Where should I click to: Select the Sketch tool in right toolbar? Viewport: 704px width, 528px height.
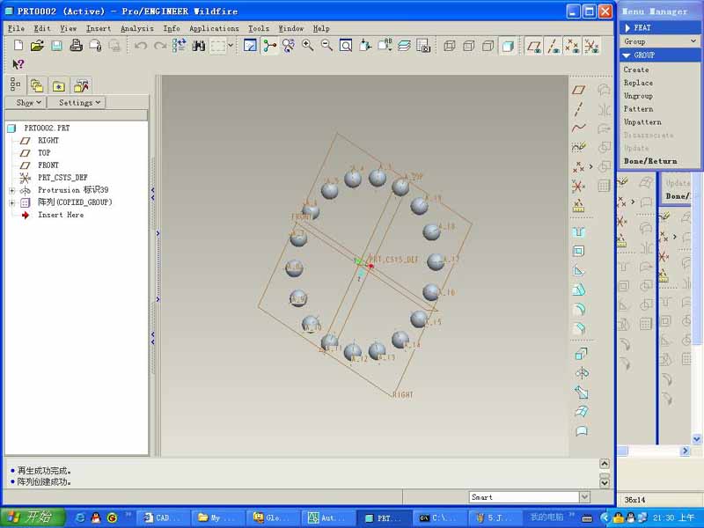click(x=579, y=147)
